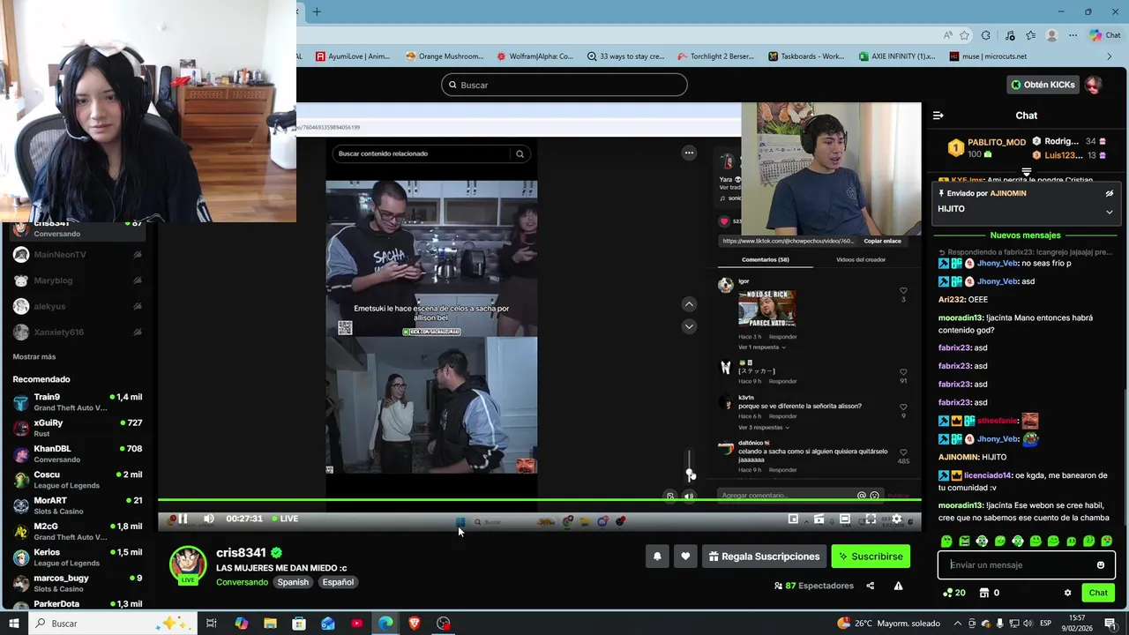The width and height of the screenshot is (1129, 635).
Task: Show hidden system tray icons chevron
Action: click(957, 624)
